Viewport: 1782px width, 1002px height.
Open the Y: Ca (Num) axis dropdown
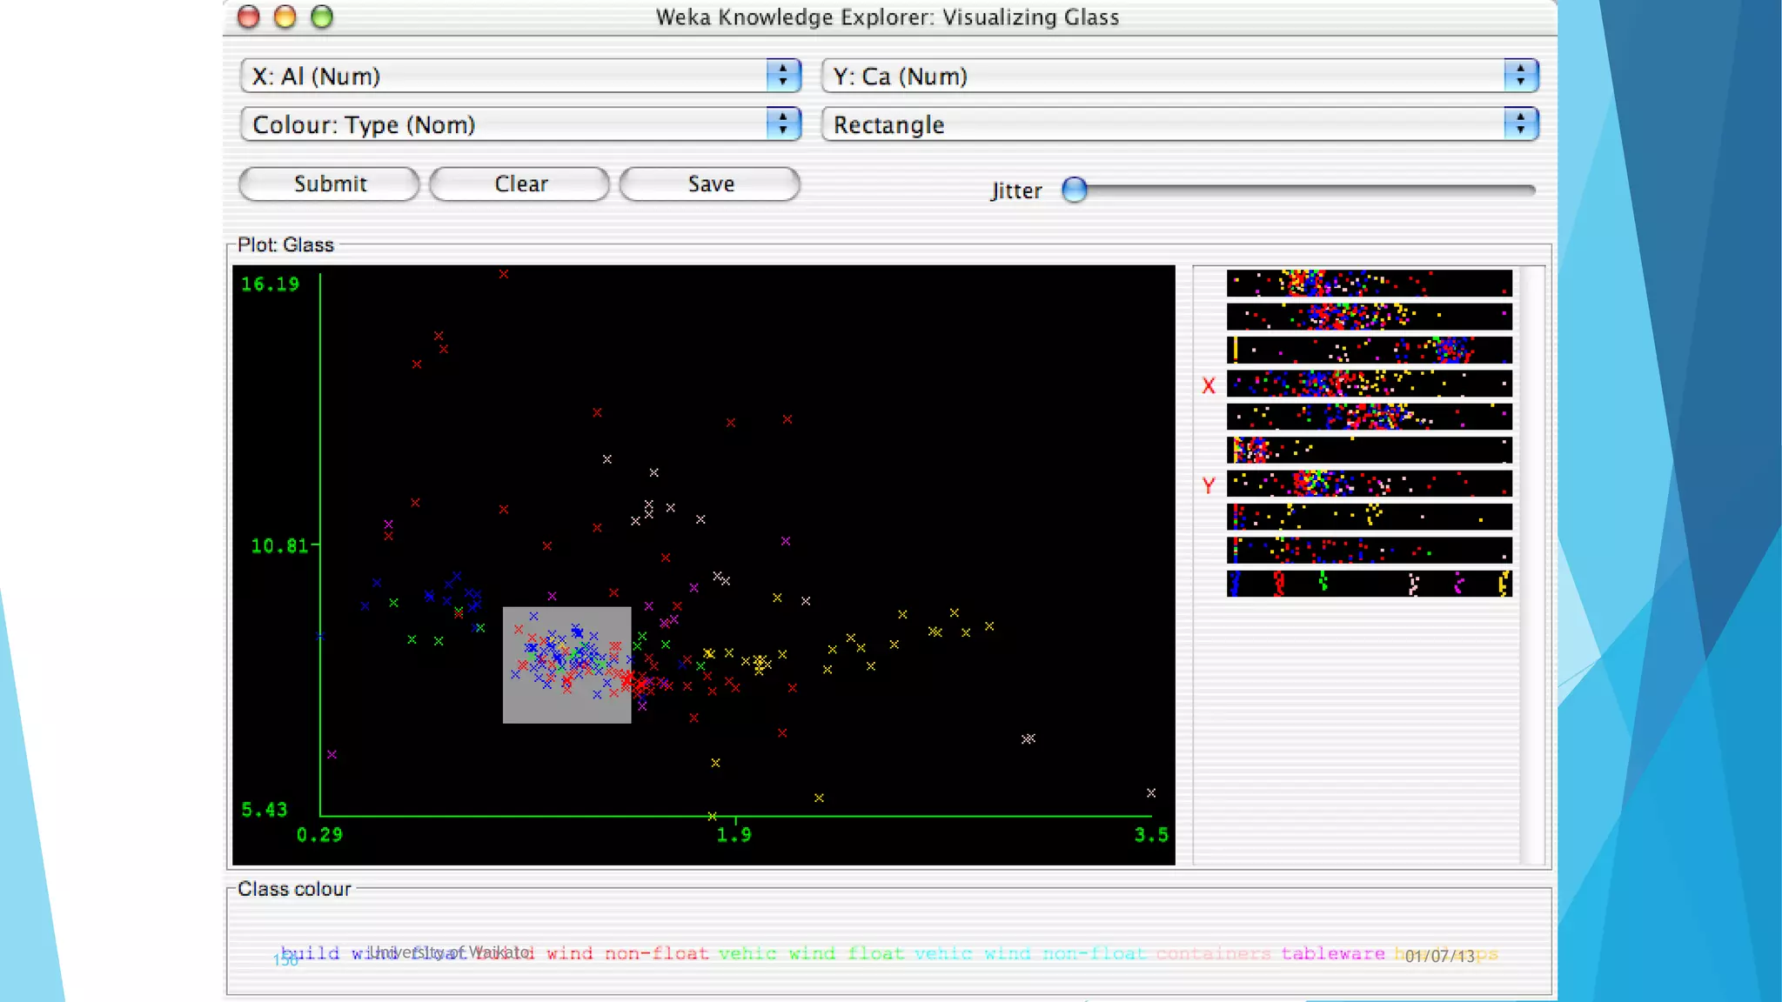click(x=1180, y=77)
